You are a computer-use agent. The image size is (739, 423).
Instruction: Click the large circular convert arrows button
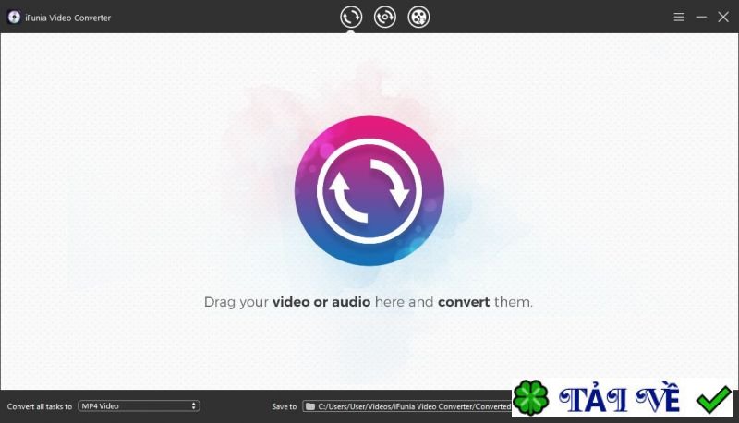point(369,191)
